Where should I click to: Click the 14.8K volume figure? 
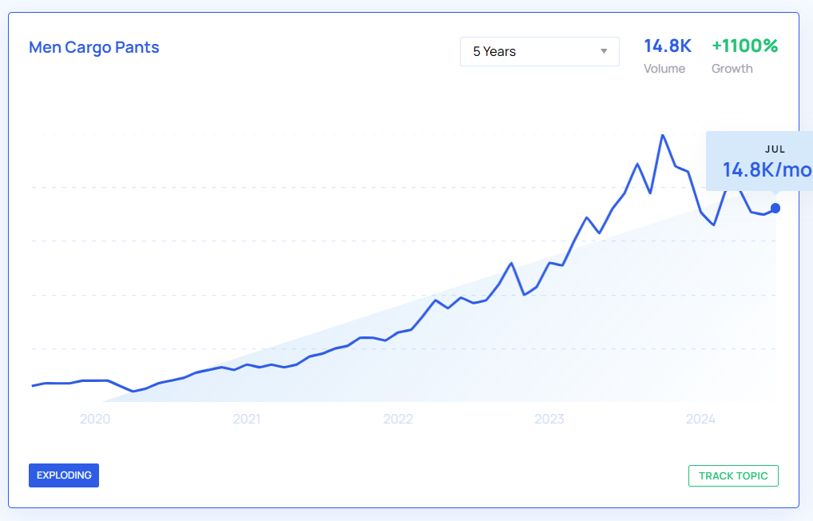[x=667, y=46]
